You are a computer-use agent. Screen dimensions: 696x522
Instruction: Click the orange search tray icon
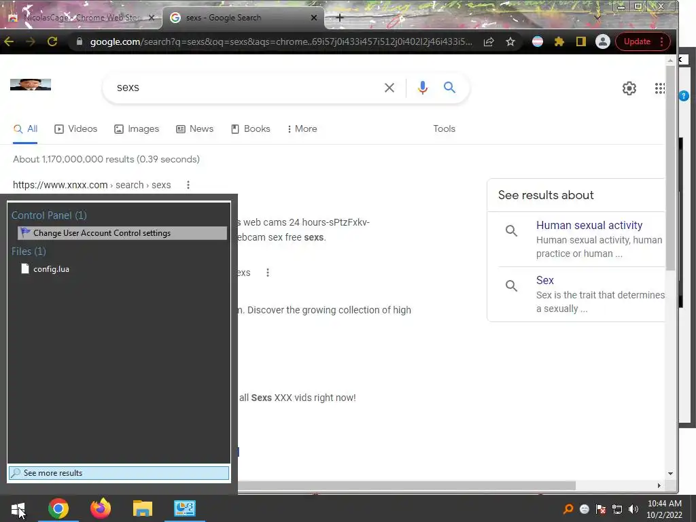point(568,508)
